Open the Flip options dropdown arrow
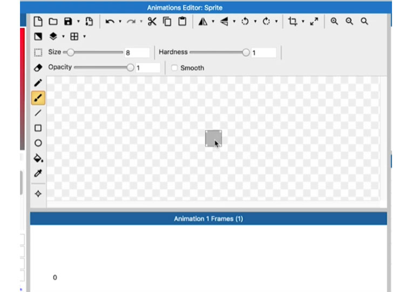The width and height of the screenshot is (412, 292). pyautogui.click(x=234, y=21)
